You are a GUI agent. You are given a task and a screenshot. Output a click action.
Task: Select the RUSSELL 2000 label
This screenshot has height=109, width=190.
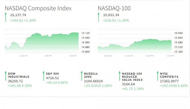(91, 75)
